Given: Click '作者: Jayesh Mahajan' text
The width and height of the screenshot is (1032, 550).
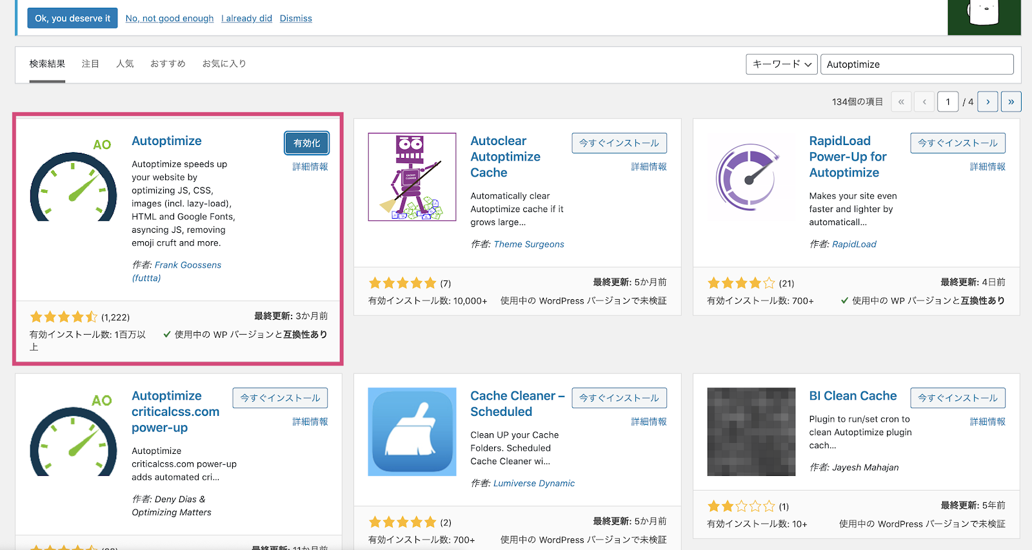Looking at the screenshot, I should (x=854, y=467).
